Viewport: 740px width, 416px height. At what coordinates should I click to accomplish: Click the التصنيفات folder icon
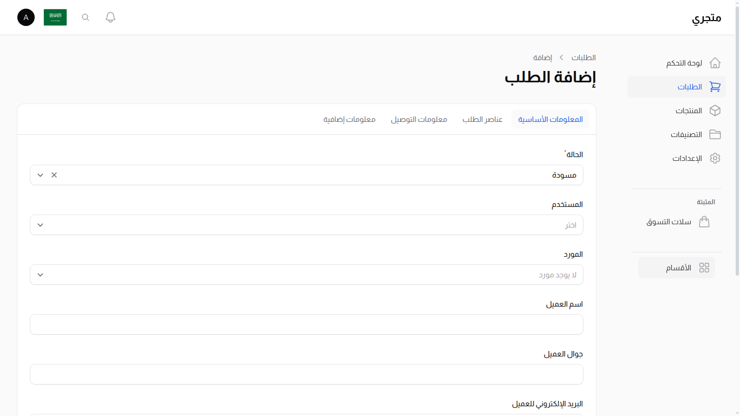715,134
